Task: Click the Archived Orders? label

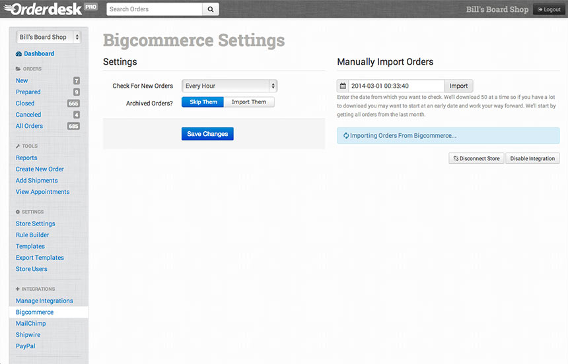Action: pos(149,104)
